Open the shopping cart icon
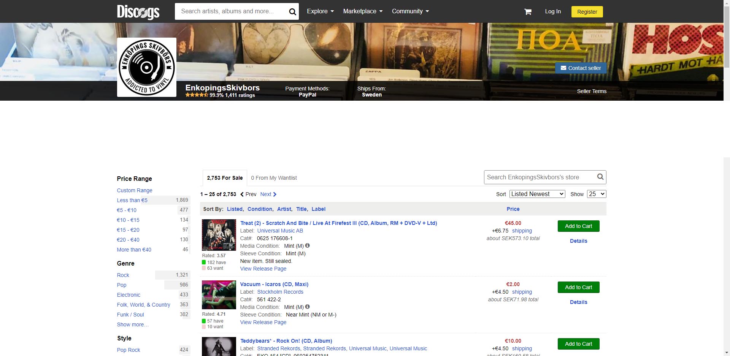This screenshot has height=356, width=730. click(528, 12)
